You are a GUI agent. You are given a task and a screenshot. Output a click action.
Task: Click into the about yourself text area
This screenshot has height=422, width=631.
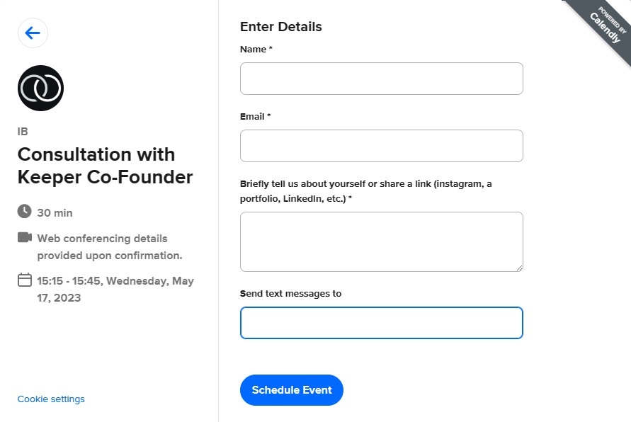(x=382, y=241)
